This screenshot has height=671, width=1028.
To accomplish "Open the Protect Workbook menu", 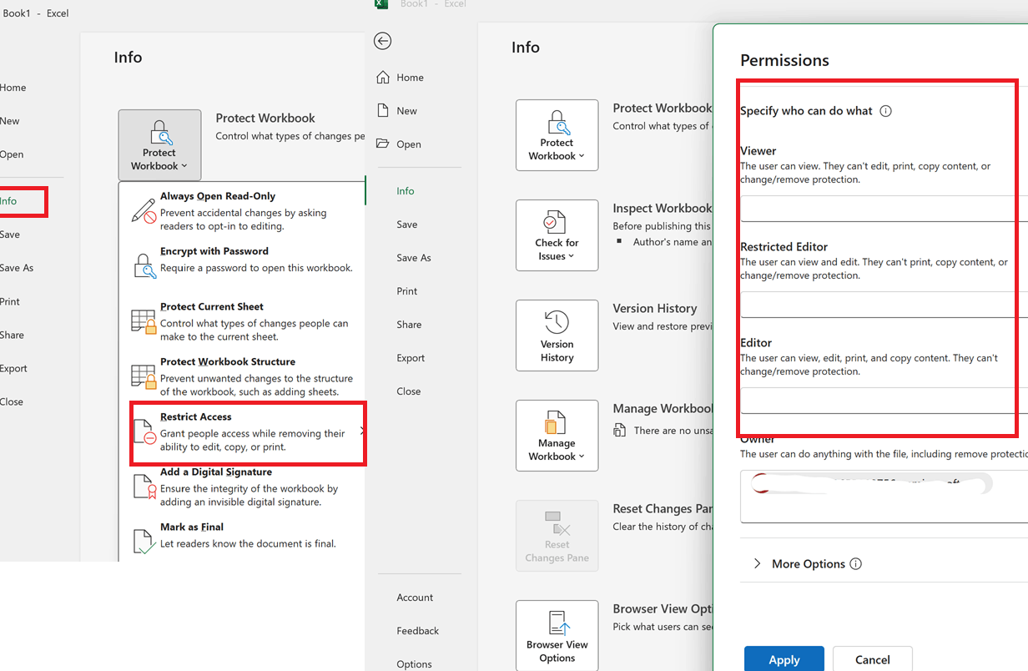I will pyautogui.click(x=159, y=145).
